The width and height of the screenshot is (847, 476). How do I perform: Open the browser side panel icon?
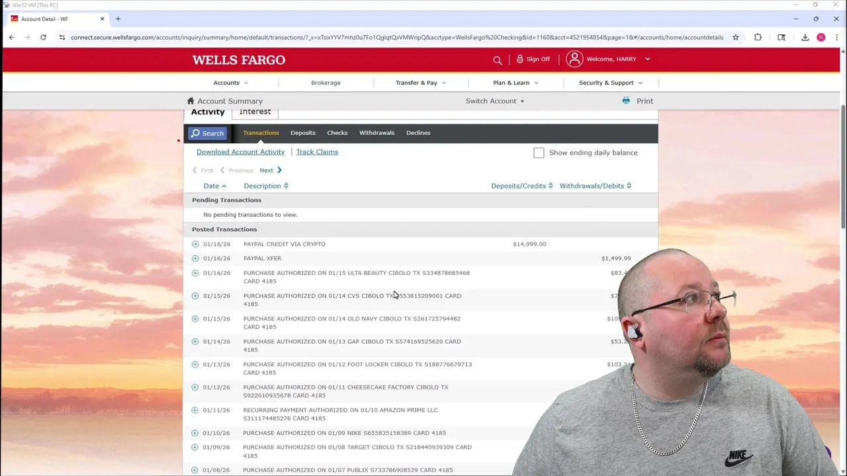point(781,37)
